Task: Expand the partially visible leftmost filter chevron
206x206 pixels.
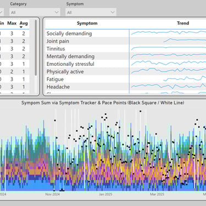Action: 1,12
